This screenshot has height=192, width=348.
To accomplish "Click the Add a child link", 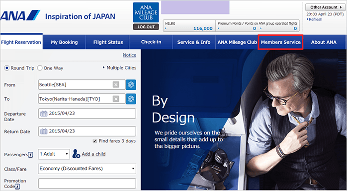I will click(93, 154).
